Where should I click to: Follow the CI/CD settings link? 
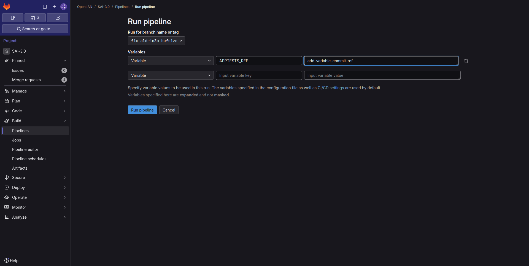[331, 88]
